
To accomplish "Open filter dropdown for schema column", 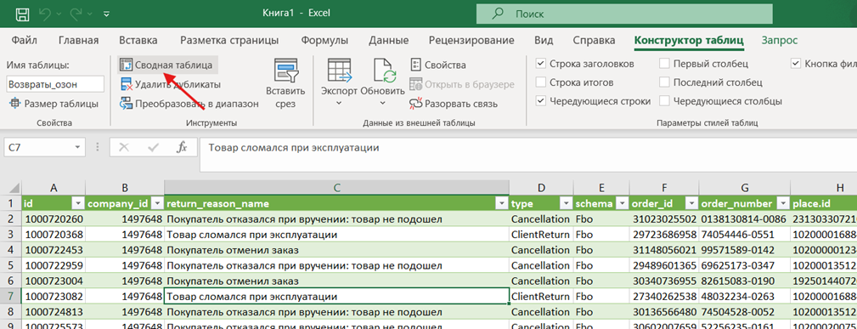I will pos(622,204).
